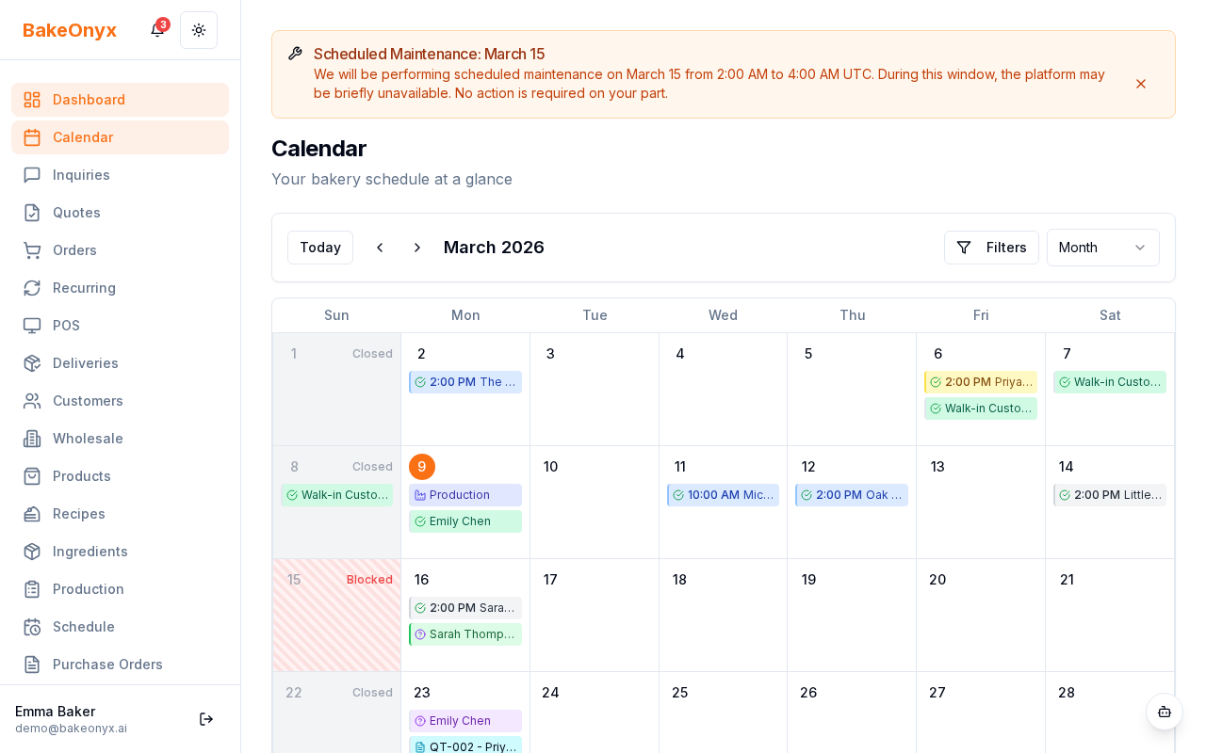
Task: Open the Filters panel
Action: point(991,248)
